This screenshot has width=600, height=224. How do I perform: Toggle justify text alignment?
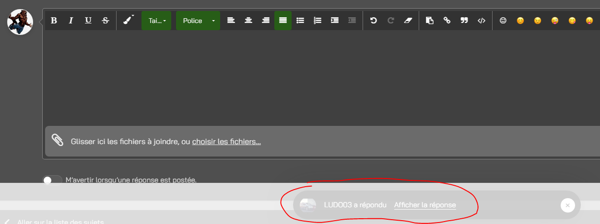pos(283,21)
